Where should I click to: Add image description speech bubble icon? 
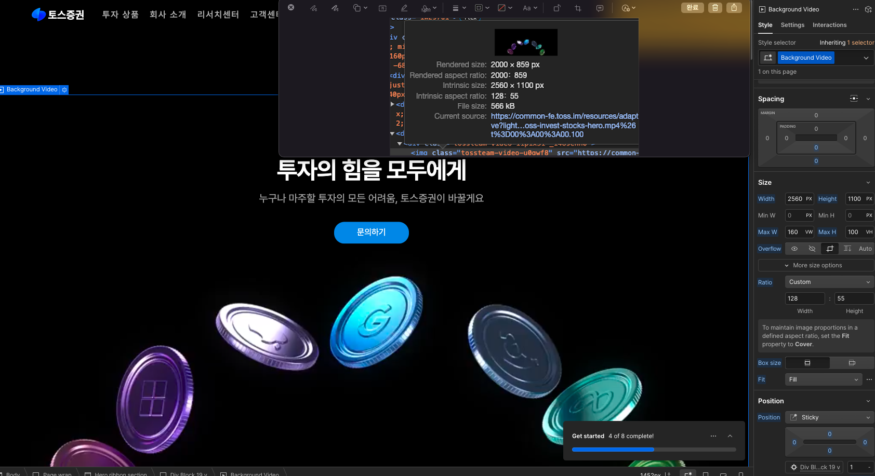[600, 8]
